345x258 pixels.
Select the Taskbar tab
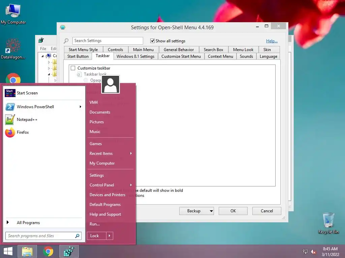pyautogui.click(x=102, y=56)
